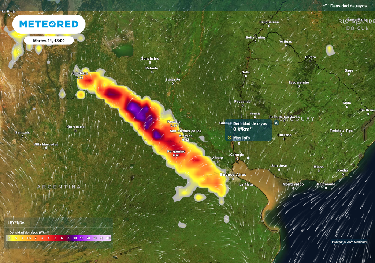Click the purple 10 value on legend scale

(75, 238)
